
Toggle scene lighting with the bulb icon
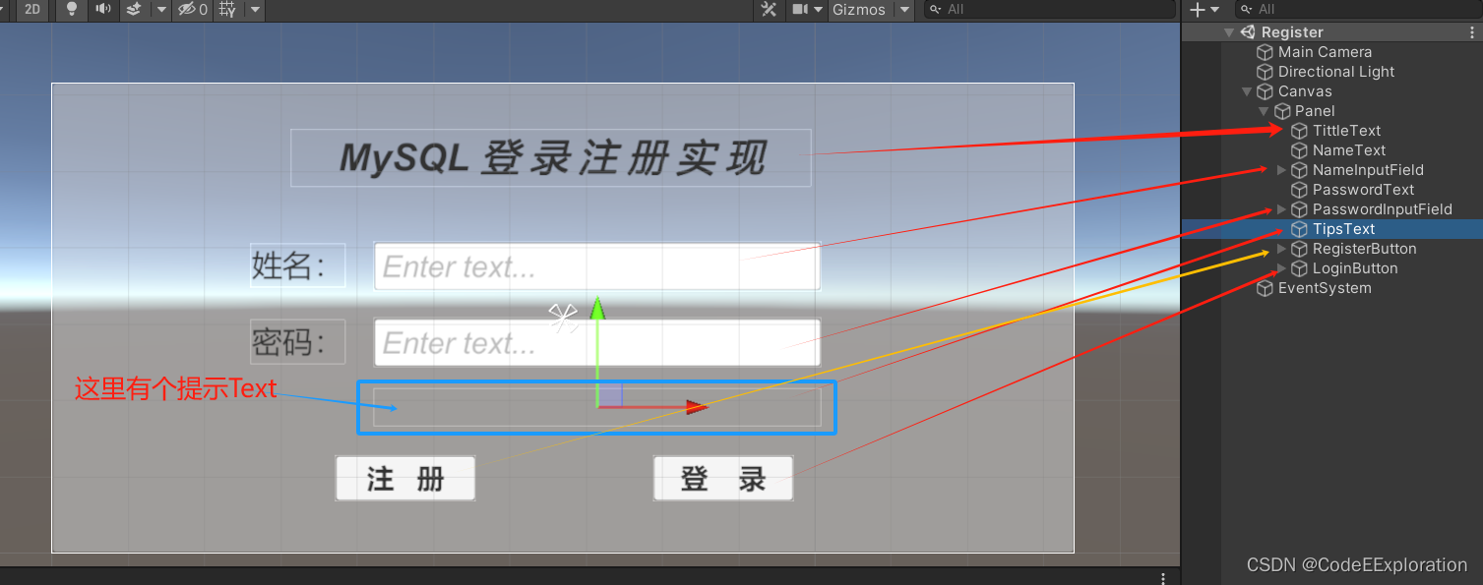pyautogui.click(x=71, y=10)
